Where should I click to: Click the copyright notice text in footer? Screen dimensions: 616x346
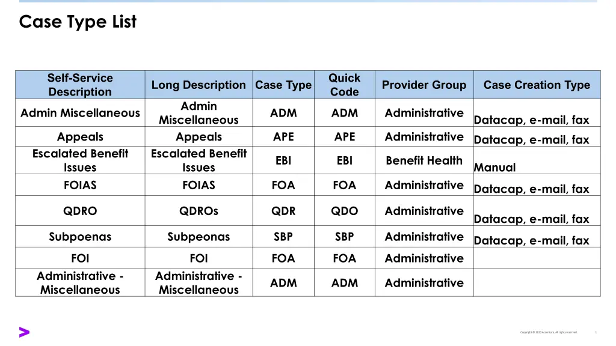click(x=549, y=332)
